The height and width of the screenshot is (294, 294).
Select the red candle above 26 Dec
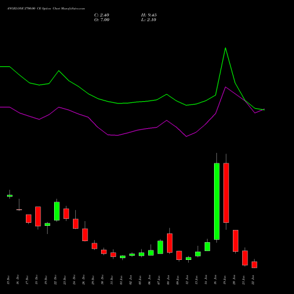click(85, 235)
